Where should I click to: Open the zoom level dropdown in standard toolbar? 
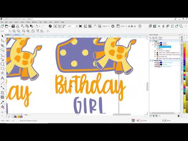click(77, 26)
